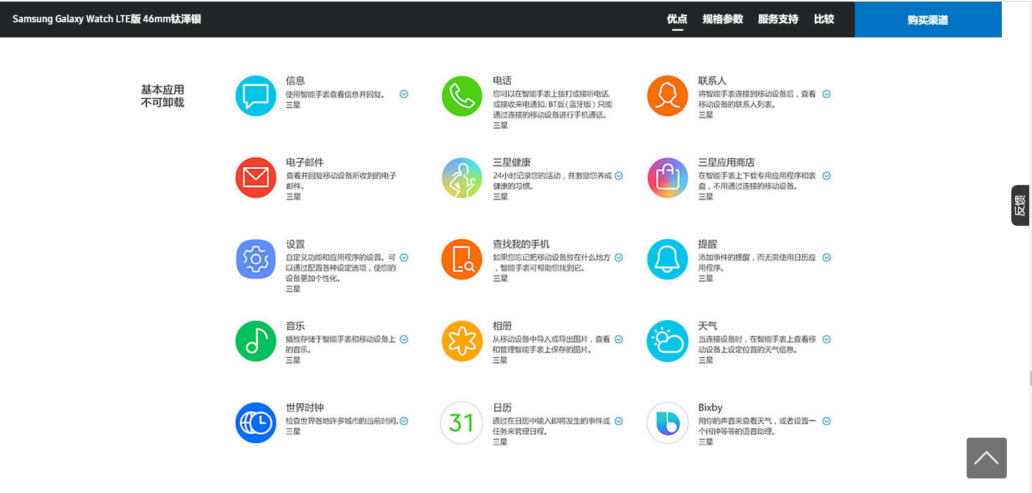
Task: Click the 日历 calendar 31 icon
Action: point(462,423)
